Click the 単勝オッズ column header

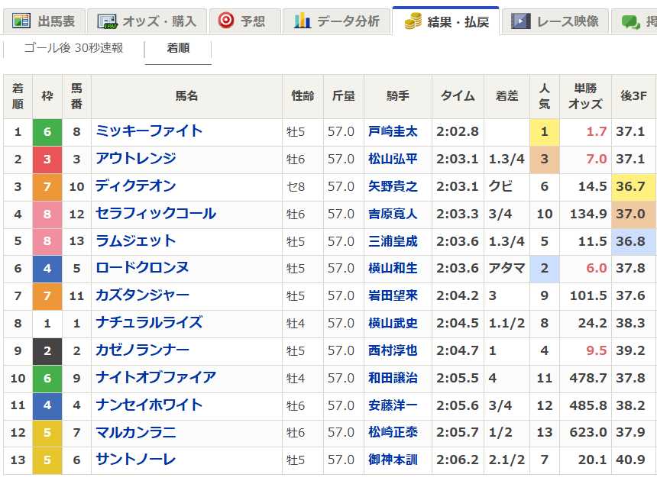(585, 96)
